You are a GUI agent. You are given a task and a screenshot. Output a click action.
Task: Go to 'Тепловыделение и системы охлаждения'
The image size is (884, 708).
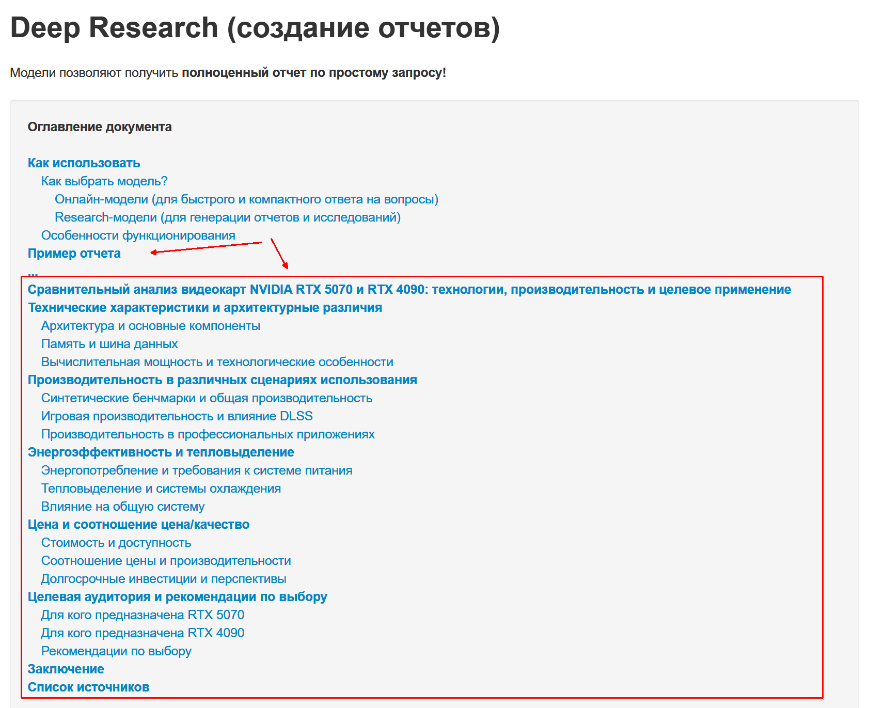tap(161, 489)
